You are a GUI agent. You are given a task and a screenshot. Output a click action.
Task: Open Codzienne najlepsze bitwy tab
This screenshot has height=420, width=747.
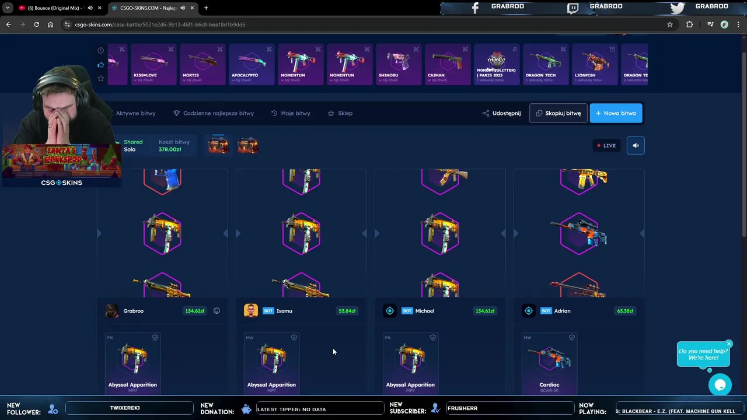[214, 113]
